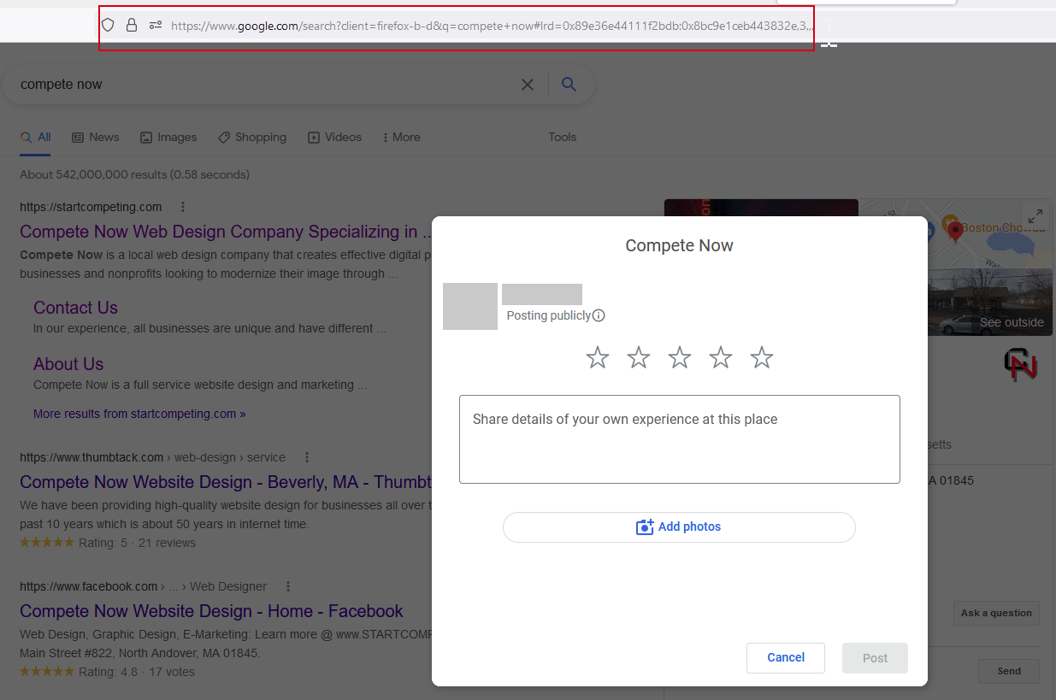Rate four stars in review dialog
The image size is (1056, 700).
(x=721, y=357)
